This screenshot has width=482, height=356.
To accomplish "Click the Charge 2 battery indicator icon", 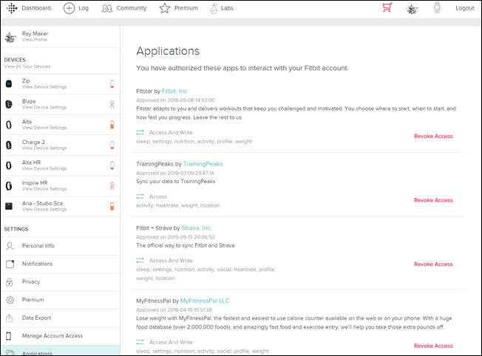I will (x=112, y=145).
